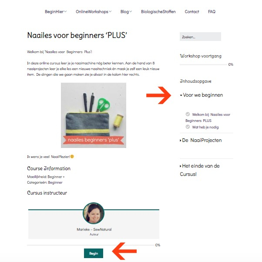The image size is (262, 262).
Task: Go to the BiologischeStoffen menu item
Action: click(158, 11)
